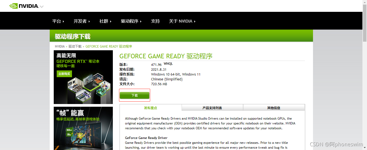Screen dimensions: 367x150
Task: Click the scrollbar up arrow
Action: pyautogui.click(x=365, y=2)
